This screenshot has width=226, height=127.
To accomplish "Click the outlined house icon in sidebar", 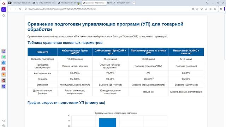I will pyautogui.click(x=4, y=16).
